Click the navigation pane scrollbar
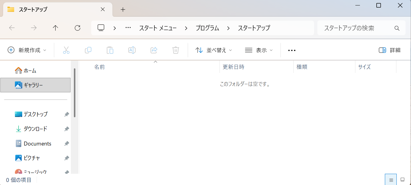 [74, 93]
